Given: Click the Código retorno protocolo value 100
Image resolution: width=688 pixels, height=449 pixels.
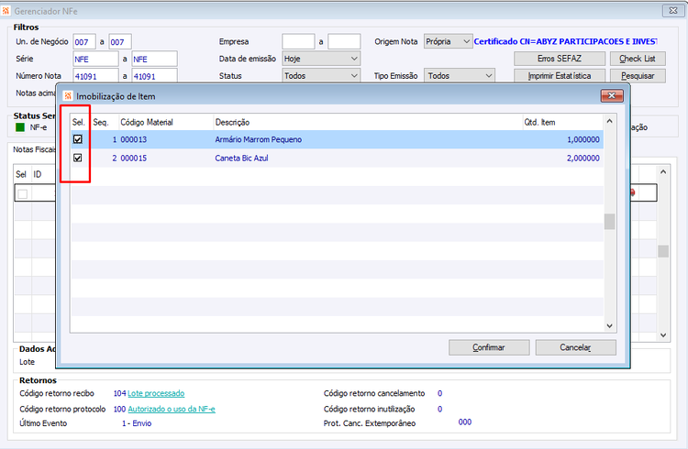Looking at the screenshot, I should pyautogui.click(x=119, y=409).
